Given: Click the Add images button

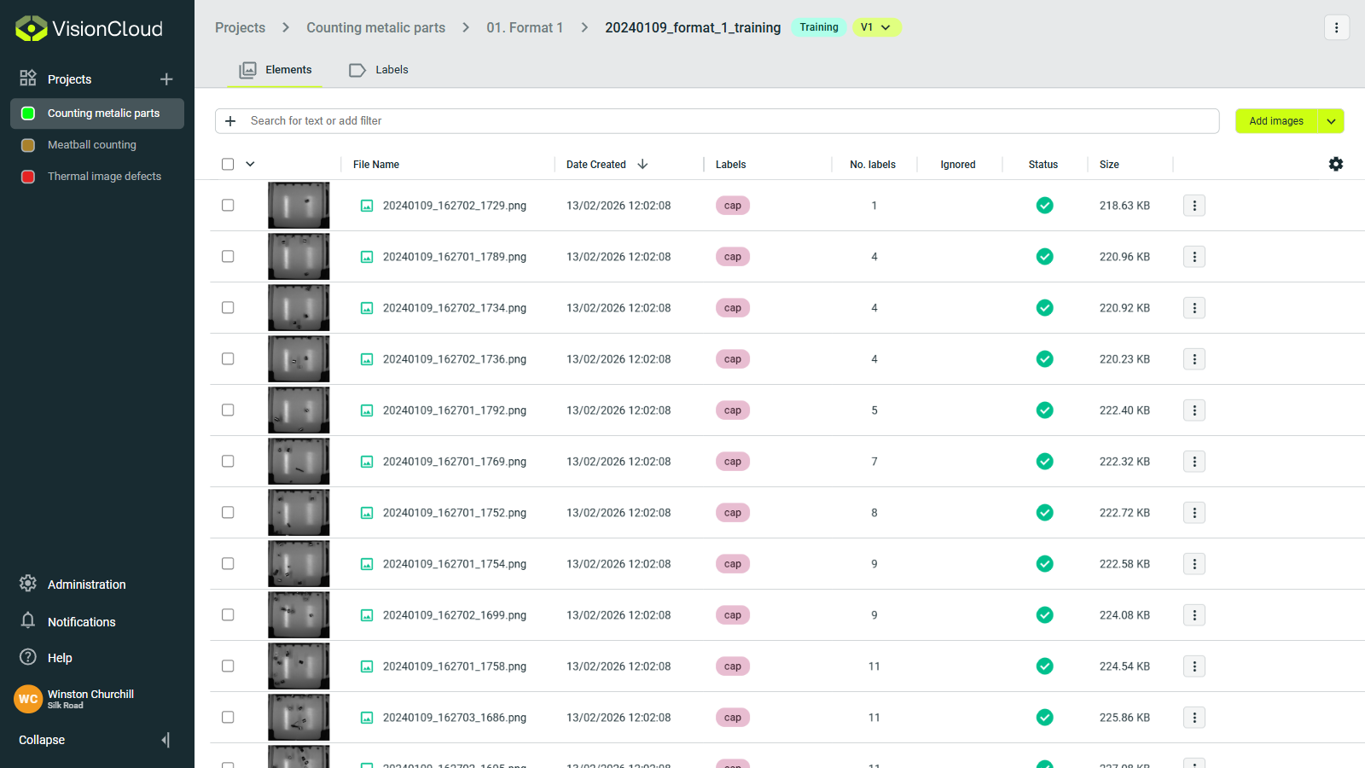Looking at the screenshot, I should 1275,120.
